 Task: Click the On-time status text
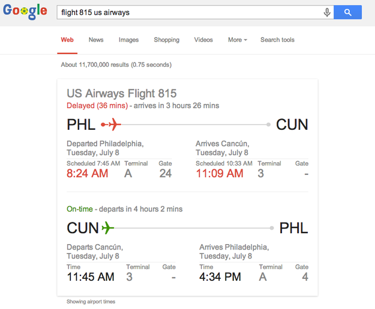point(80,209)
